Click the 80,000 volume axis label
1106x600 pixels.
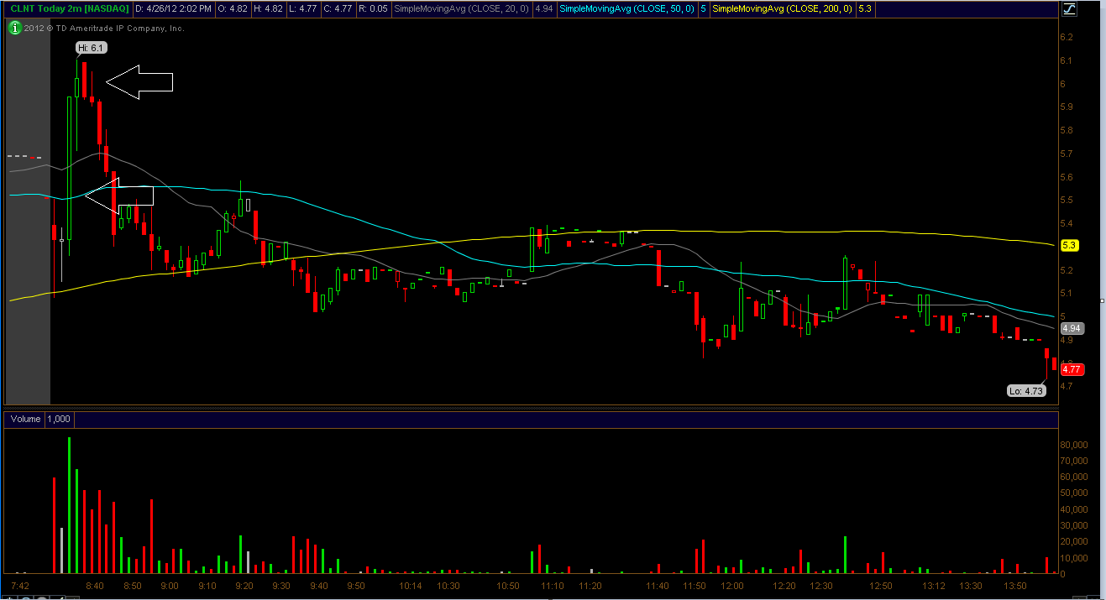pyautogui.click(x=1074, y=445)
